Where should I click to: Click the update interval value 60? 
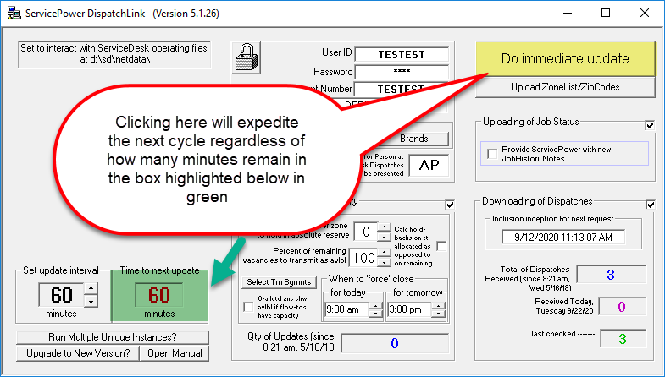pos(61,295)
